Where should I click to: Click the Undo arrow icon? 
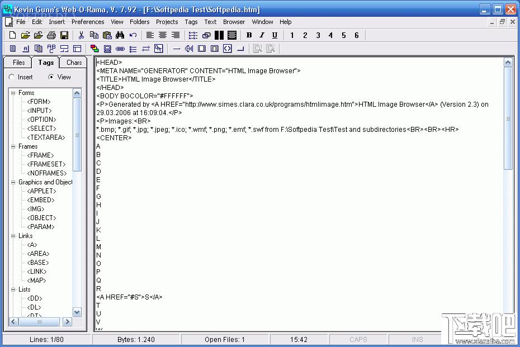(133, 35)
